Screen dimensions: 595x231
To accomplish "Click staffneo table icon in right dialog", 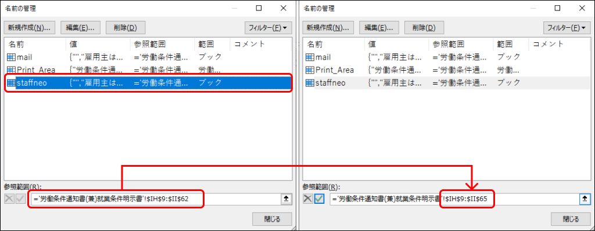I will click(310, 83).
